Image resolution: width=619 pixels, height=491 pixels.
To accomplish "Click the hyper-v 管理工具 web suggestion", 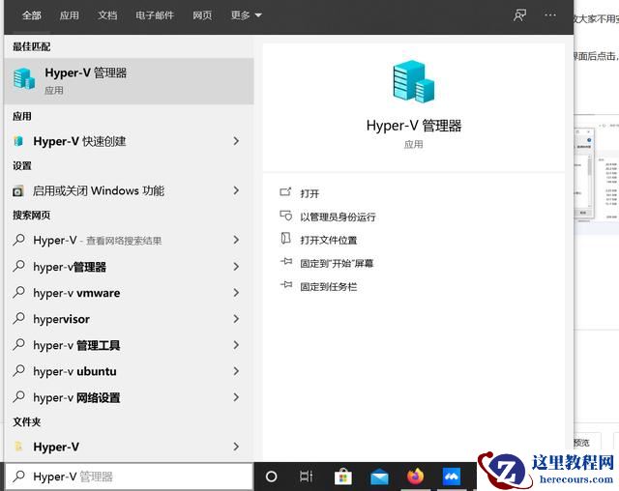I will point(129,345).
